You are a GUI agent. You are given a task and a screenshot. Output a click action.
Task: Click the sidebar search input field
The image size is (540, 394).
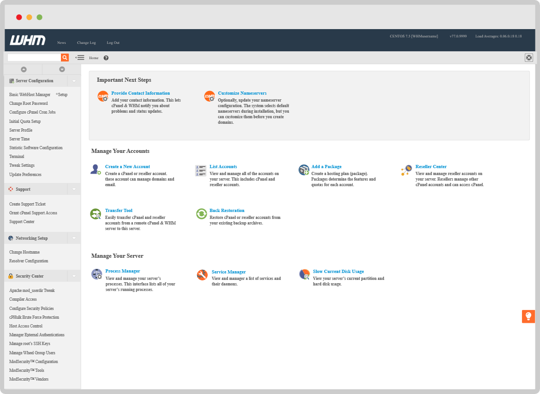point(34,57)
